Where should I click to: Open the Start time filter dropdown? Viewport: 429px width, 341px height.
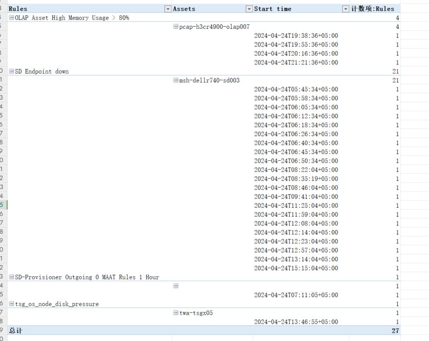point(345,9)
